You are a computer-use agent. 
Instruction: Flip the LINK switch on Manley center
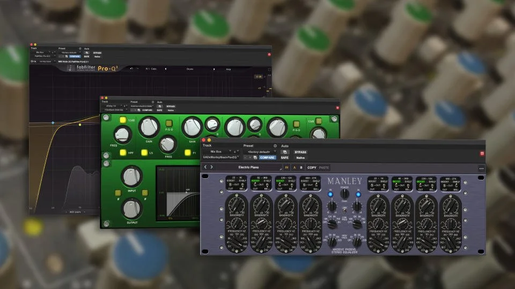pos(344,211)
